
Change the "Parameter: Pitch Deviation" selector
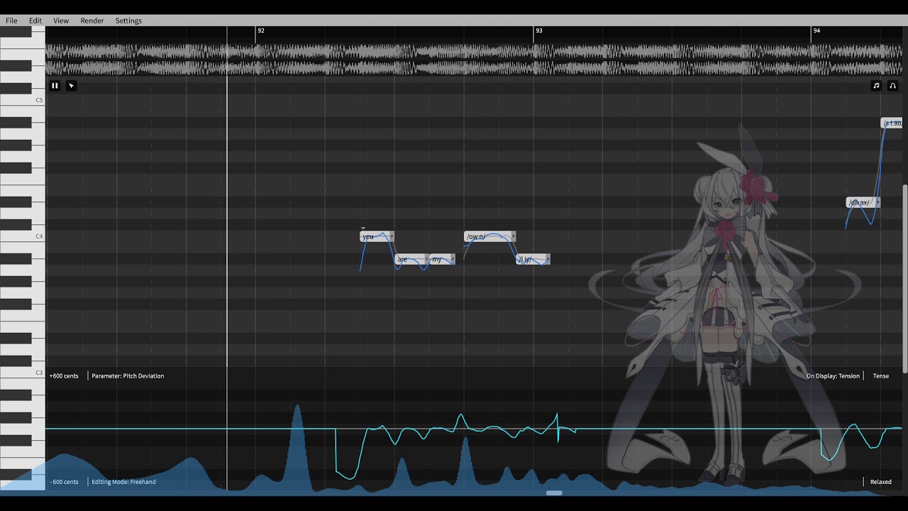[128, 376]
